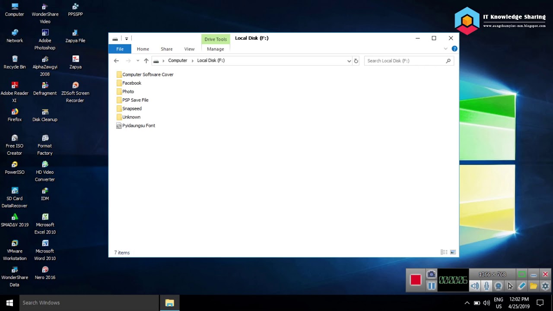
Task: Select the PSP Save File folder
Action: coord(132,100)
